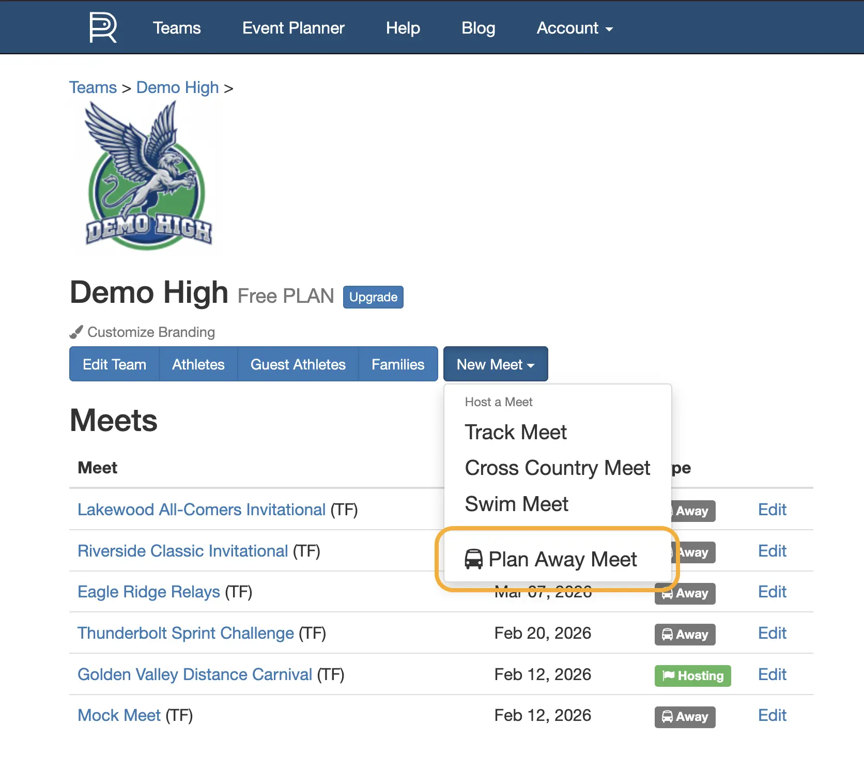This screenshot has height=770, width=864.
Task: Edit Thunderbolt Sprint Challenge
Action: pyautogui.click(x=772, y=633)
